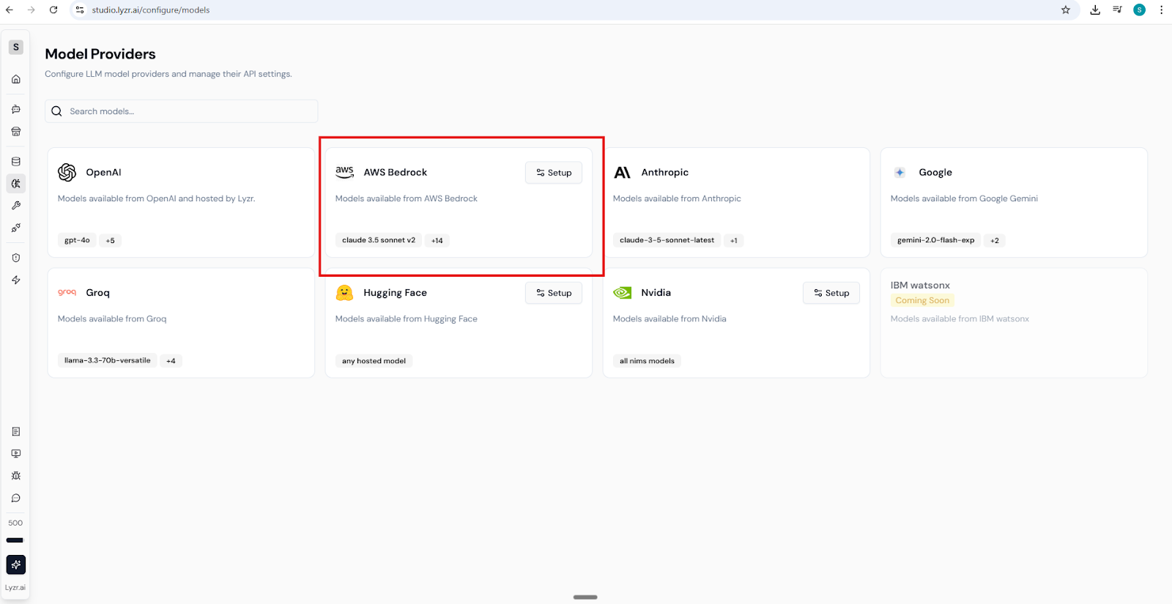Click the any hosted model tag
Viewport: 1172px width, 604px height.
[x=374, y=361]
